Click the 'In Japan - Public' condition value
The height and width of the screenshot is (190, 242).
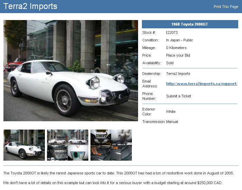180,40
